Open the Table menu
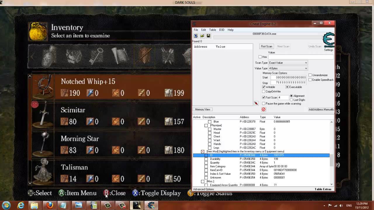Viewport: 374px width, 210px height. [212, 30]
